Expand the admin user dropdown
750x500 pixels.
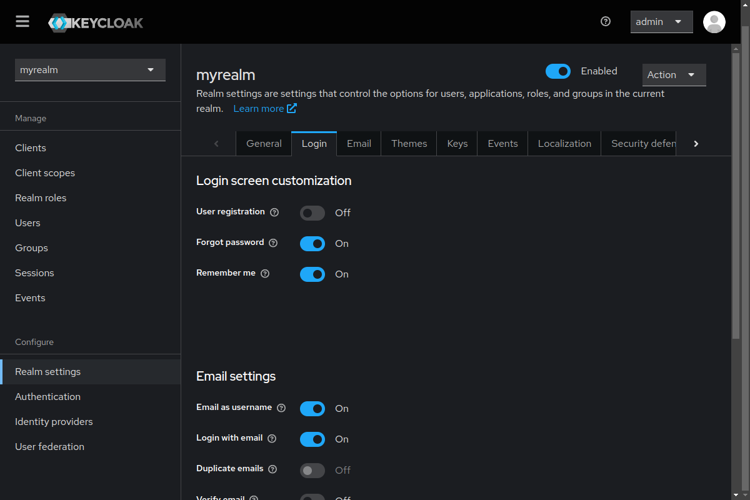[x=661, y=22]
